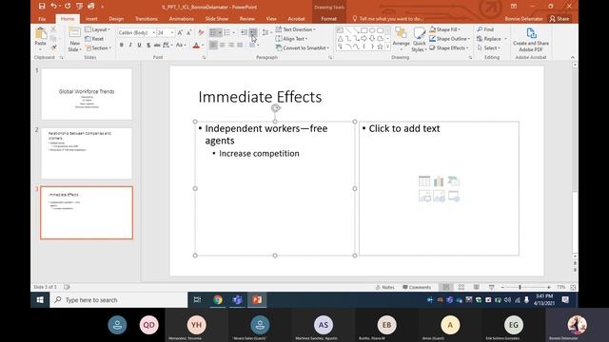Click the Tell me what you want search box
This screenshot has height=342, width=609.
pyautogui.click(x=387, y=19)
